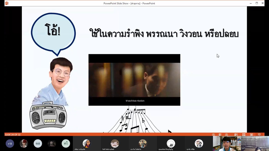Select the dark-haired anime avatar participant
269x151 pixels.
click(x=52, y=143)
